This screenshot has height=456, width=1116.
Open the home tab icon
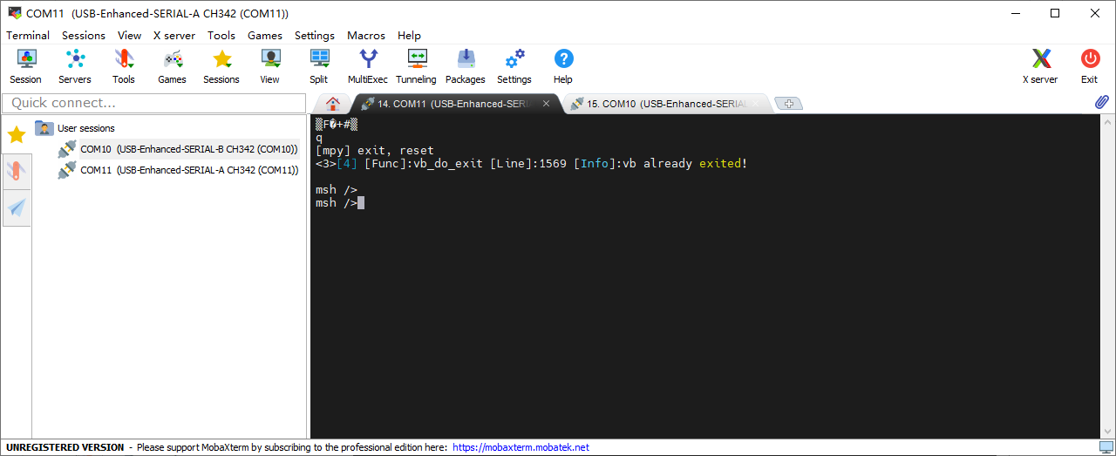[x=332, y=104]
